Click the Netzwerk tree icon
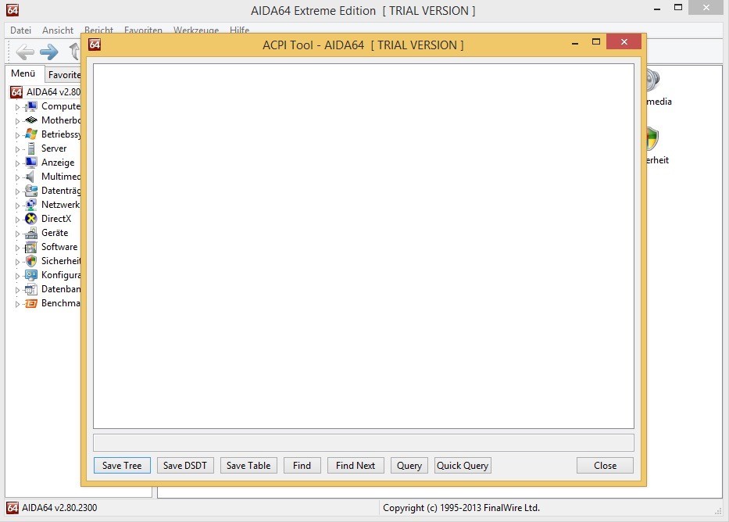This screenshot has width=729, height=522. coord(31,205)
